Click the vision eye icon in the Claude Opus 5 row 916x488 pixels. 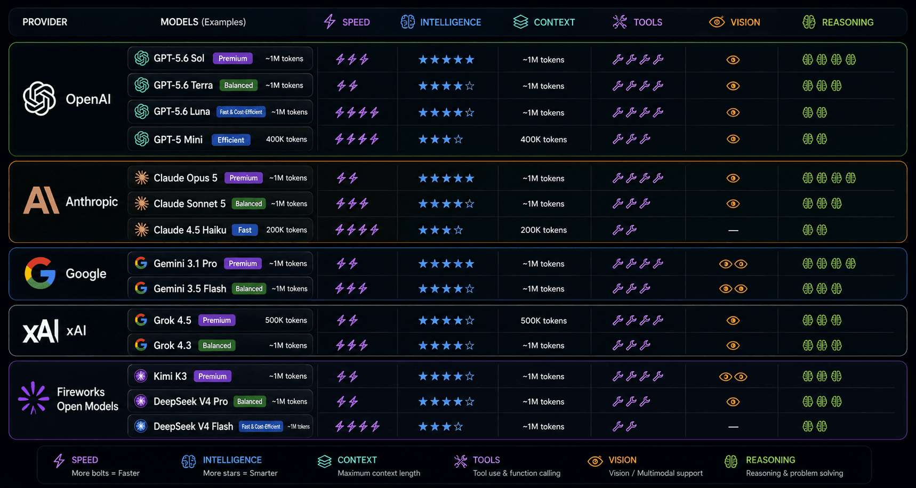coord(733,178)
